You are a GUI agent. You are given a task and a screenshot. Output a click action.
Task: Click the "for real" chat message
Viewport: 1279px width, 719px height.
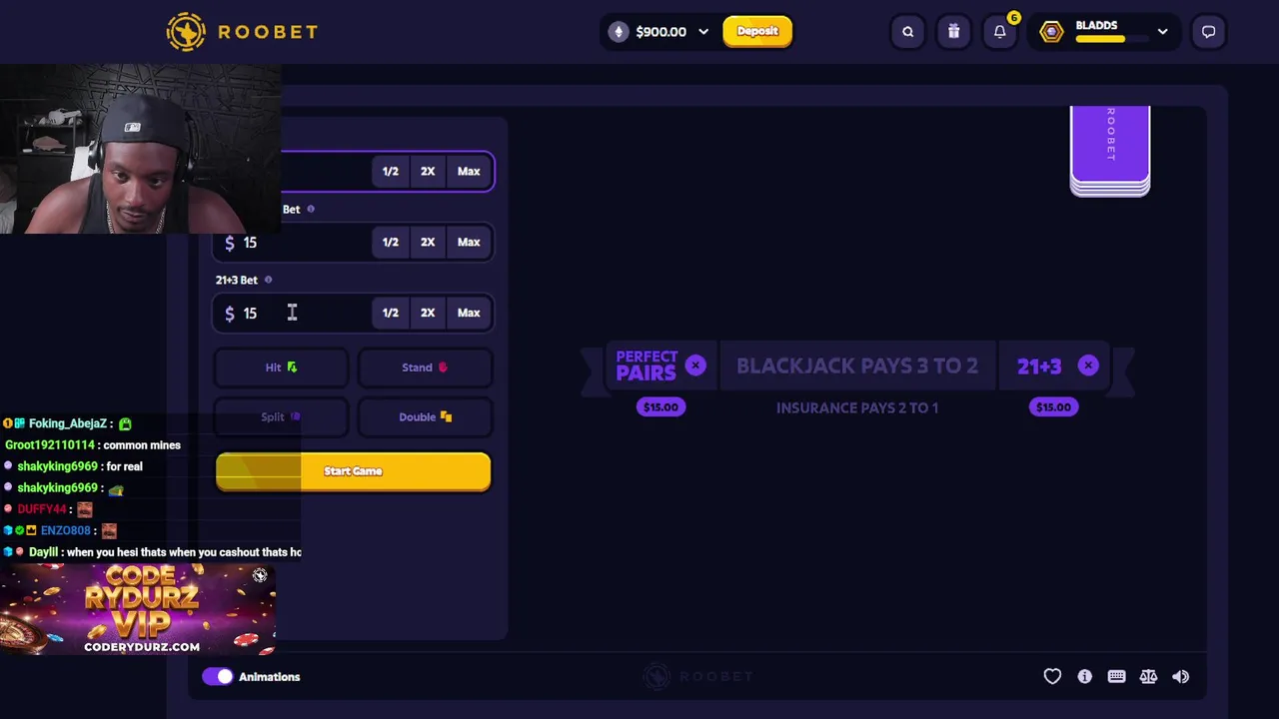pyautogui.click(x=123, y=466)
